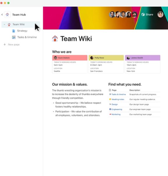Click the plus icon beside New page

[x=5, y=44]
